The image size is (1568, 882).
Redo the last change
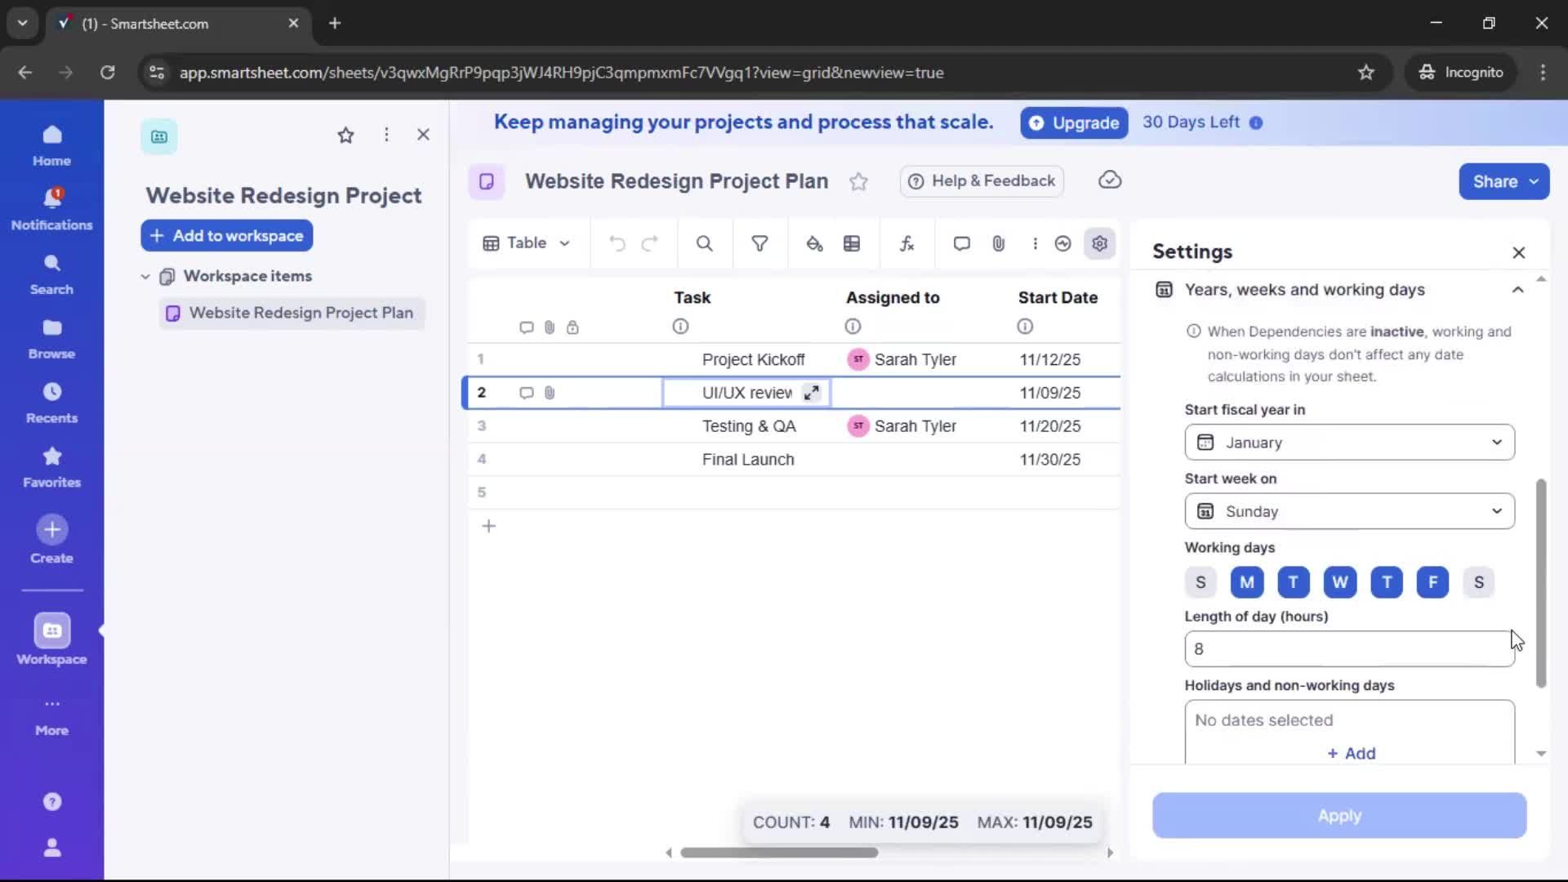coord(649,243)
